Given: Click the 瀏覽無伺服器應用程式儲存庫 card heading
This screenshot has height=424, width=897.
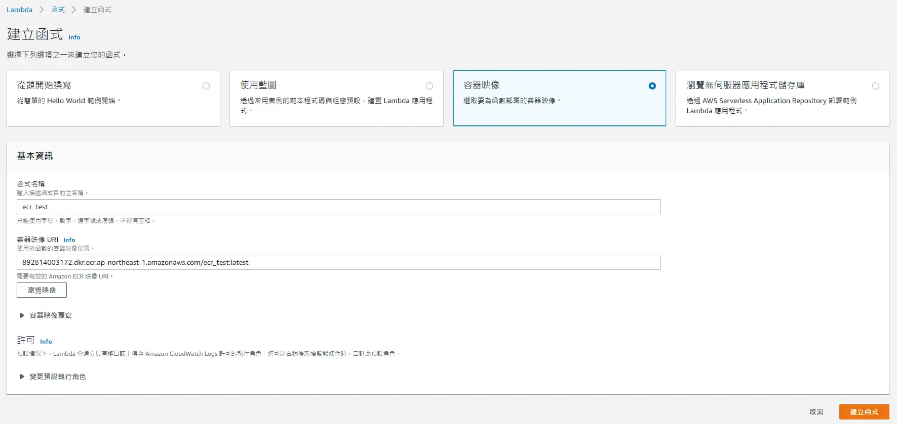Looking at the screenshot, I should tap(746, 85).
